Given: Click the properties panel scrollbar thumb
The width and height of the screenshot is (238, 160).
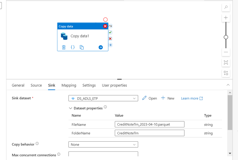Looking at the screenshot, I should [230, 112].
